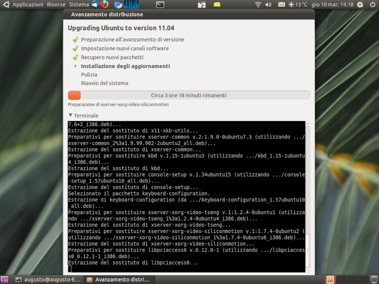The height and width of the screenshot is (284, 379).
Task: Click the 'Avanzamento distribuzione' window title bar
Action: (x=189, y=15)
